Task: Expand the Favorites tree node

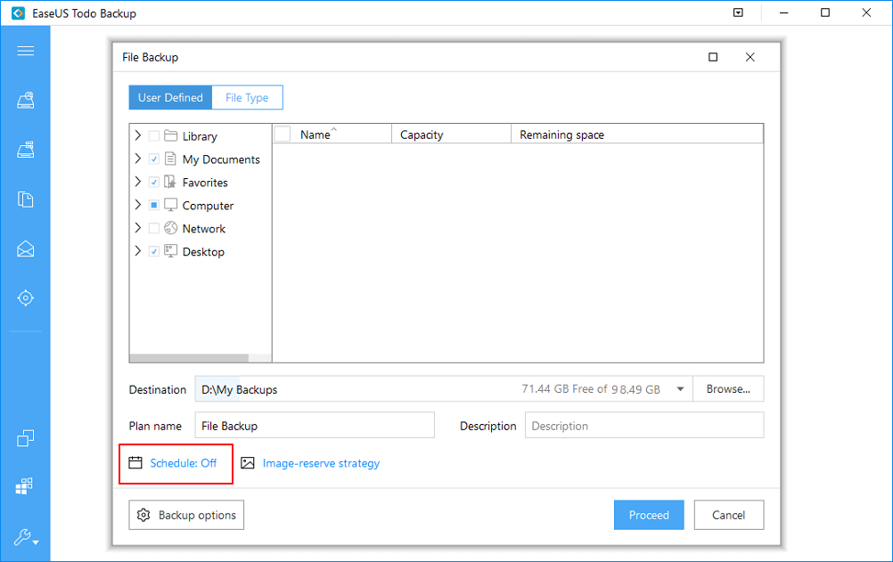Action: [138, 182]
